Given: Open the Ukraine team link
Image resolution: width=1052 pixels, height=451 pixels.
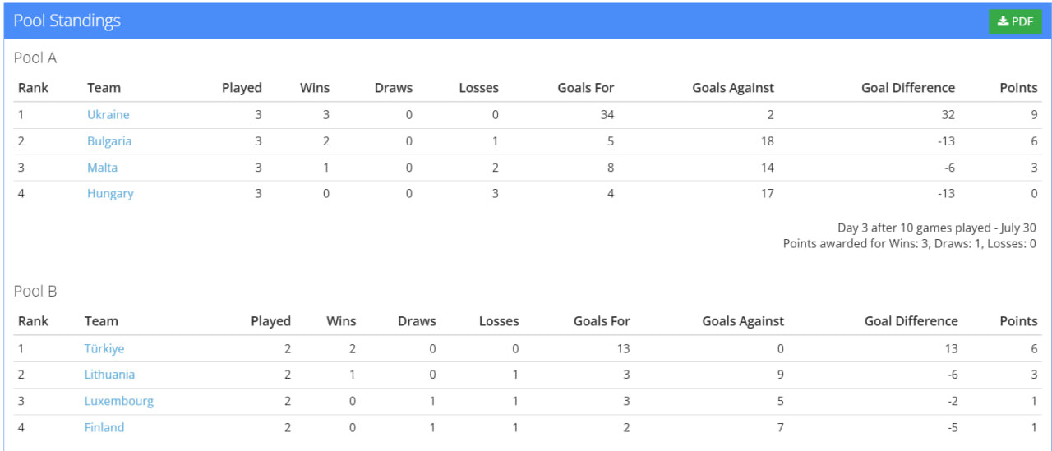Looking at the screenshot, I should click(108, 115).
